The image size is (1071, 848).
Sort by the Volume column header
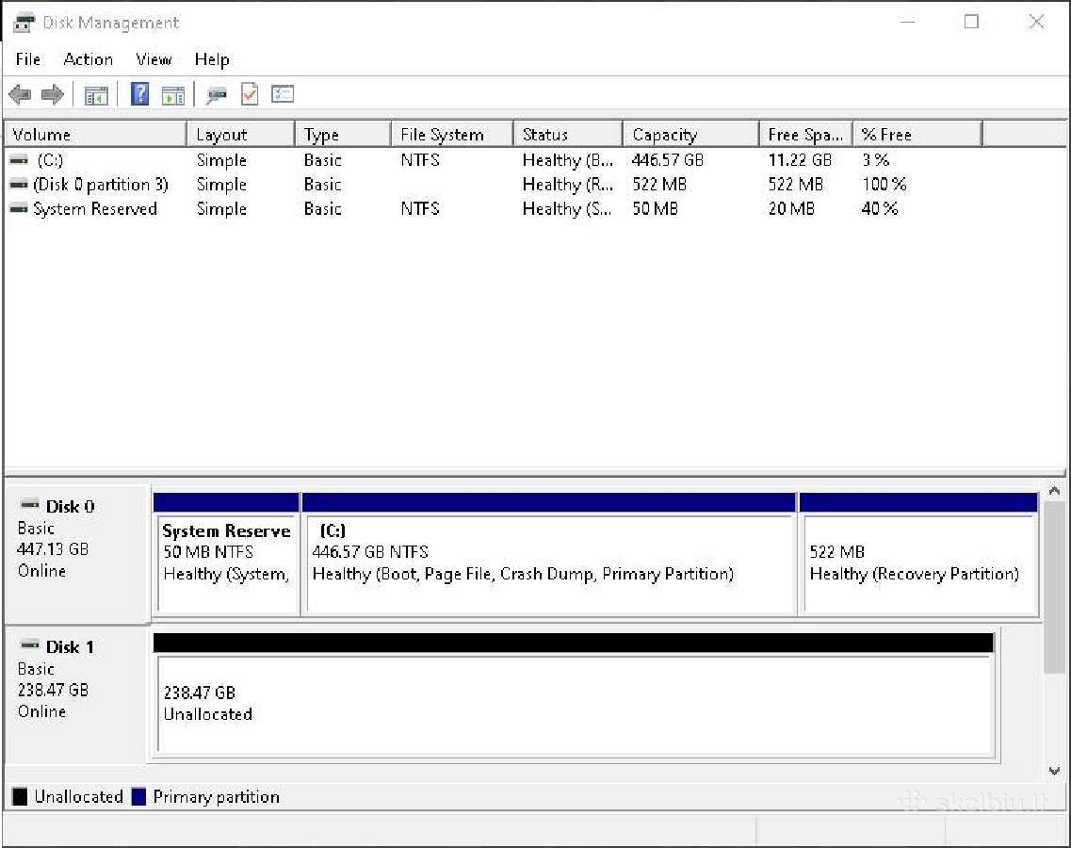96,134
